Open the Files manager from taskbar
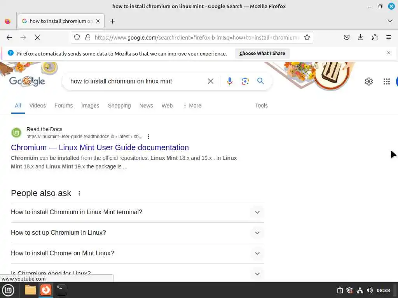The image size is (398, 298). pos(30,290)
